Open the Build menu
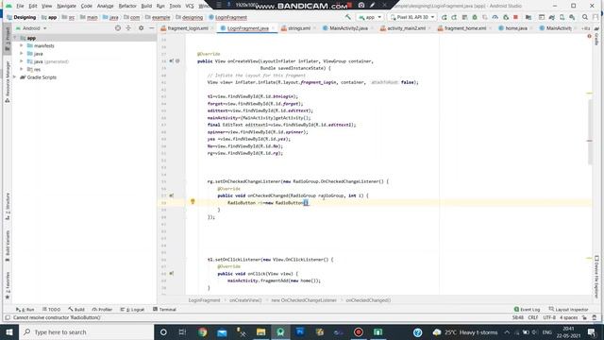The width and height of the screenshot is (604, 340). [x=146, y=6]
